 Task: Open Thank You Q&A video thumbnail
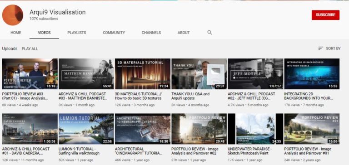click(x=199, y=74)
